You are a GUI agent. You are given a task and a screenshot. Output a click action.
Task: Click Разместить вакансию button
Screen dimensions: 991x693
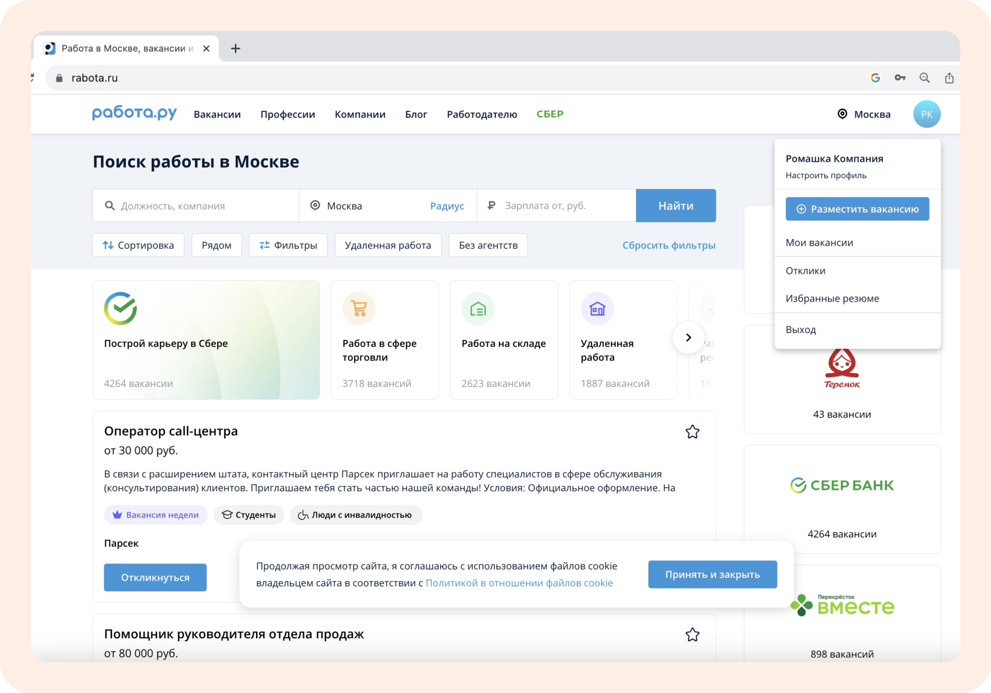(x=857, y=209)
